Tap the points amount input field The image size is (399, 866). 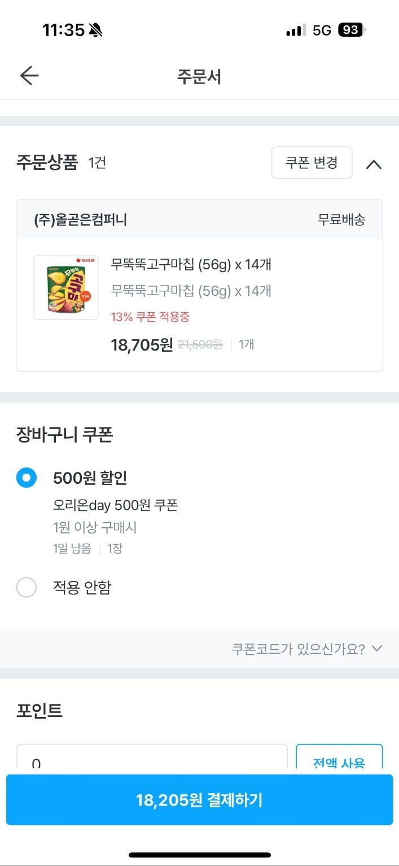click(151, 760)
